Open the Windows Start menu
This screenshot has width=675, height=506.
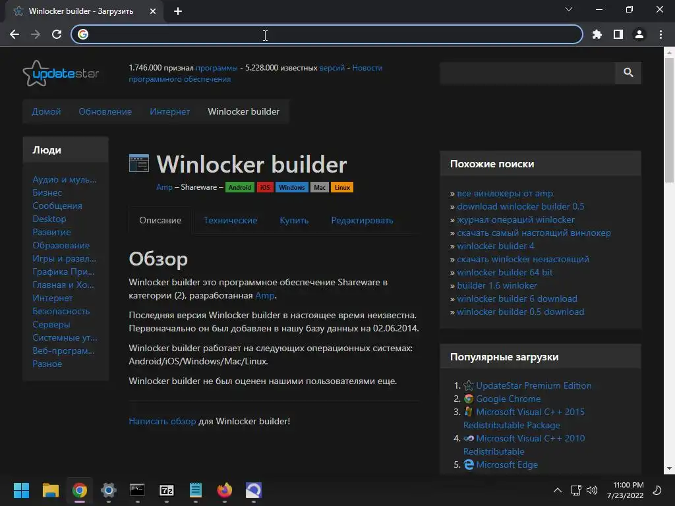tap(21, 490)
